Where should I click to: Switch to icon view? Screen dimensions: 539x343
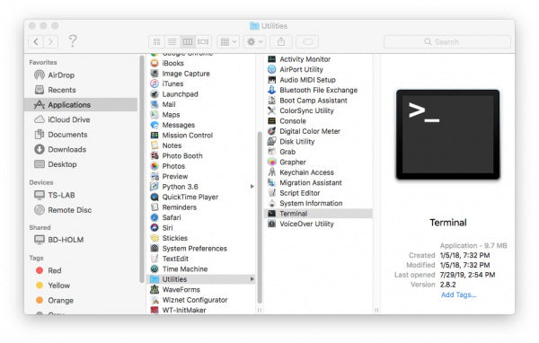pos(156,42)
